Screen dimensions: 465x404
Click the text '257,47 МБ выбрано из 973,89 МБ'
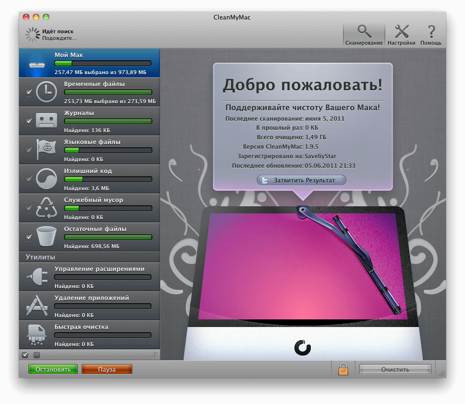tap(100, 72)
